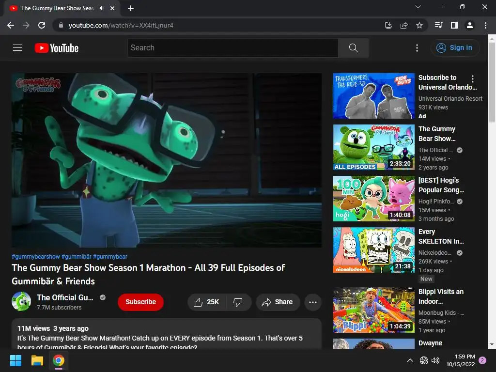Click Nickelodeo... channel name
Viewport: 496px width, 372px height.
click(435, 253)
